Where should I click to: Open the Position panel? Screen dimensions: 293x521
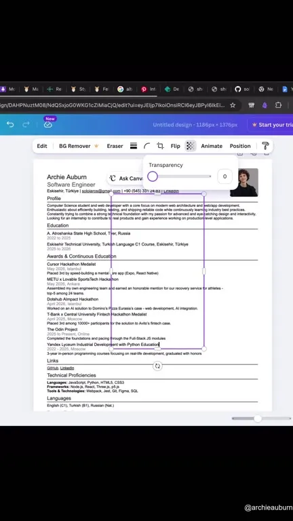pos(240,146)
